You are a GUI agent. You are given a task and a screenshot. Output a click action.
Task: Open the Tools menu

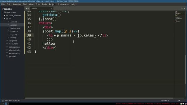pos(44,4)
